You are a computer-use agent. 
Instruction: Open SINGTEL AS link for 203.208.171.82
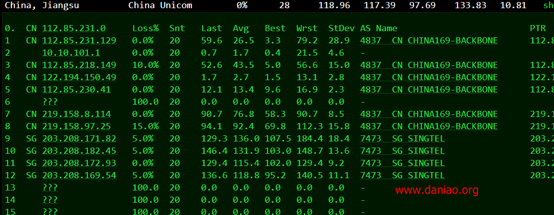click(x=402, y=138)
